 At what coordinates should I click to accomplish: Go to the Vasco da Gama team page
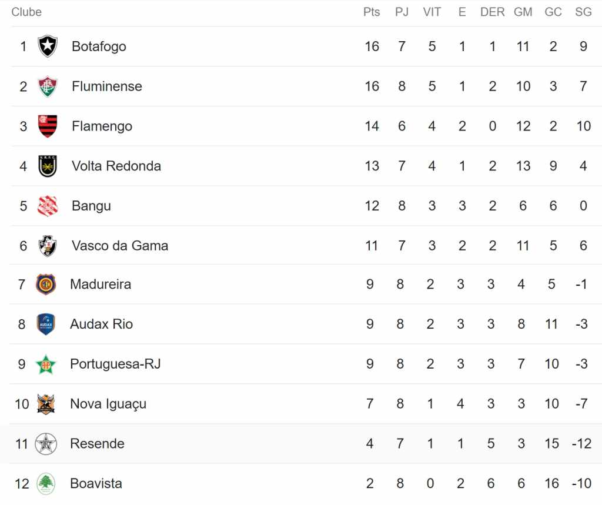[120, 246]
